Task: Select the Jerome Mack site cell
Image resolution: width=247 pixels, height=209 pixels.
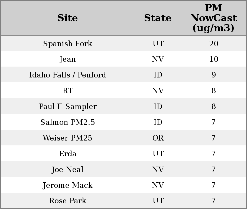Action: pos(67,185)
